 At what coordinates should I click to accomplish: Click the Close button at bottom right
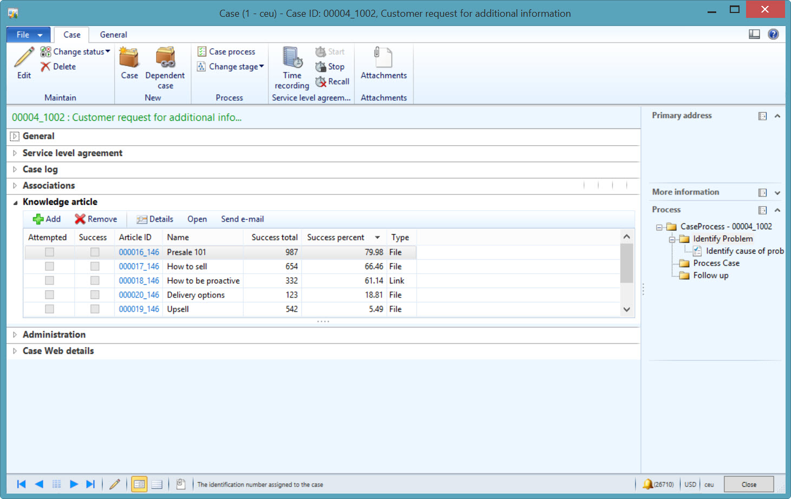click(749, 484)
